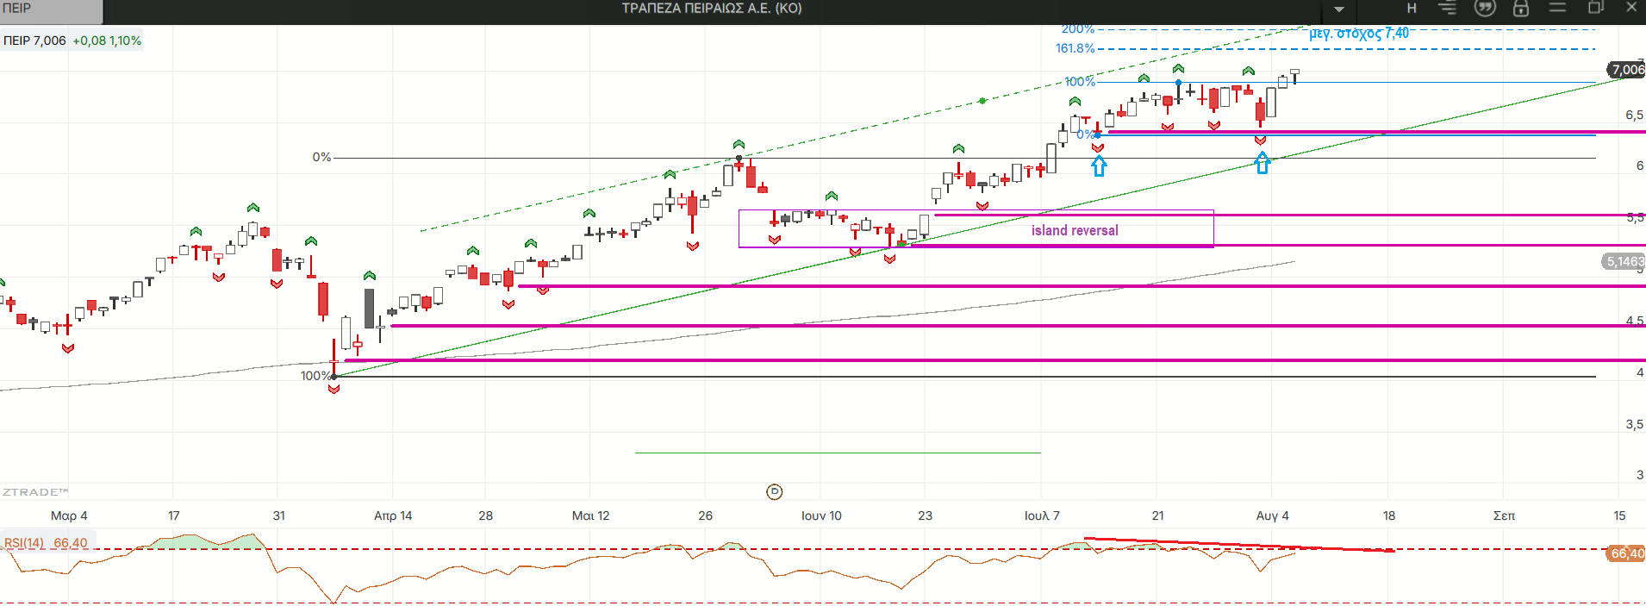Click the 31 date label on time axis

[279, 515]
